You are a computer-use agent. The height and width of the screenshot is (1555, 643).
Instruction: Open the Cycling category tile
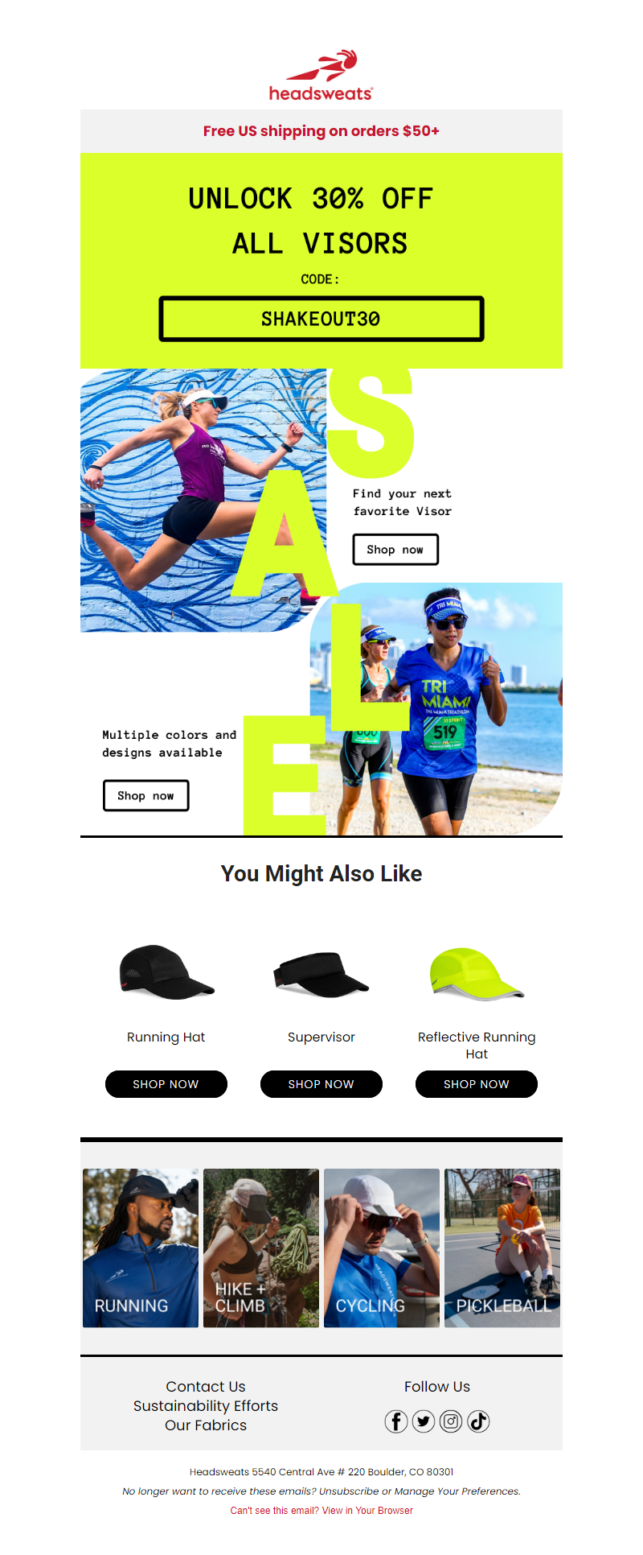point(382,1248)
